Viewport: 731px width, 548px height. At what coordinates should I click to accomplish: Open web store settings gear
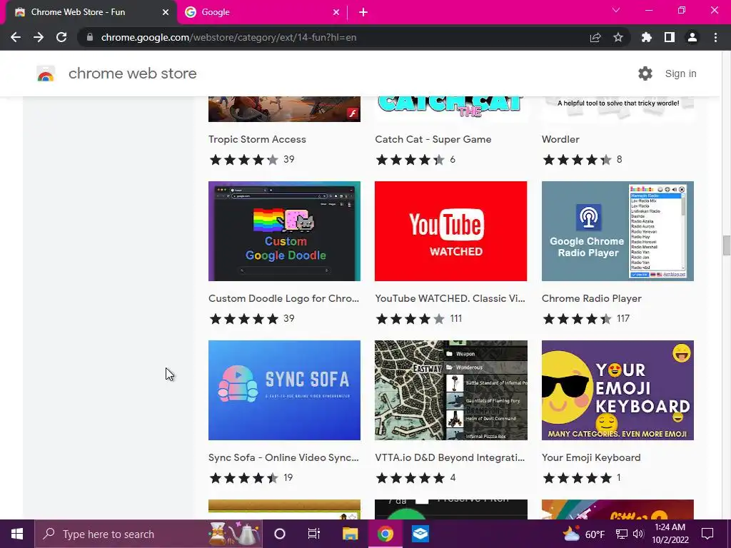point(645,73)
